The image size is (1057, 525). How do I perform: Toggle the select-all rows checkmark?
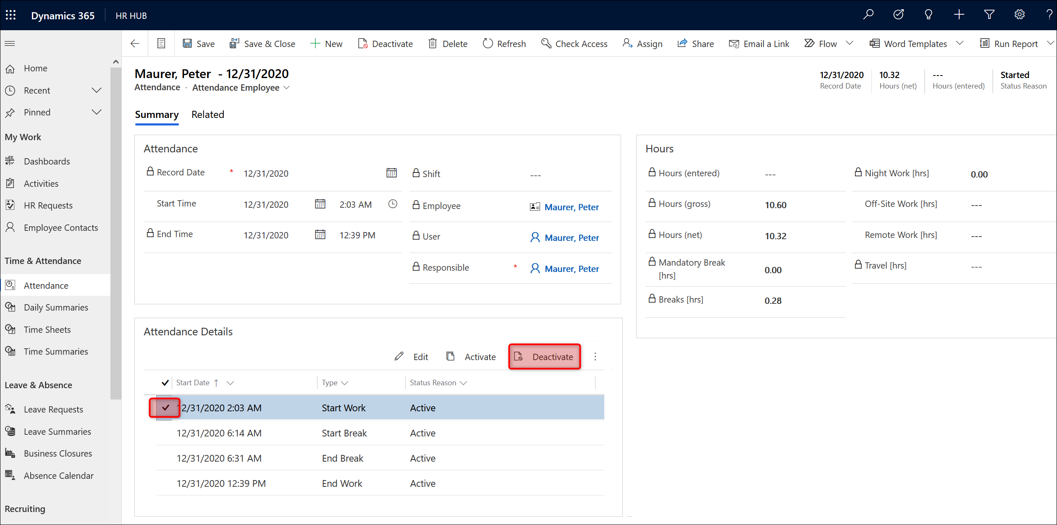[x=165, y=383]
